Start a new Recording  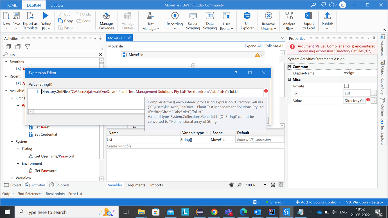coord(175,21)
